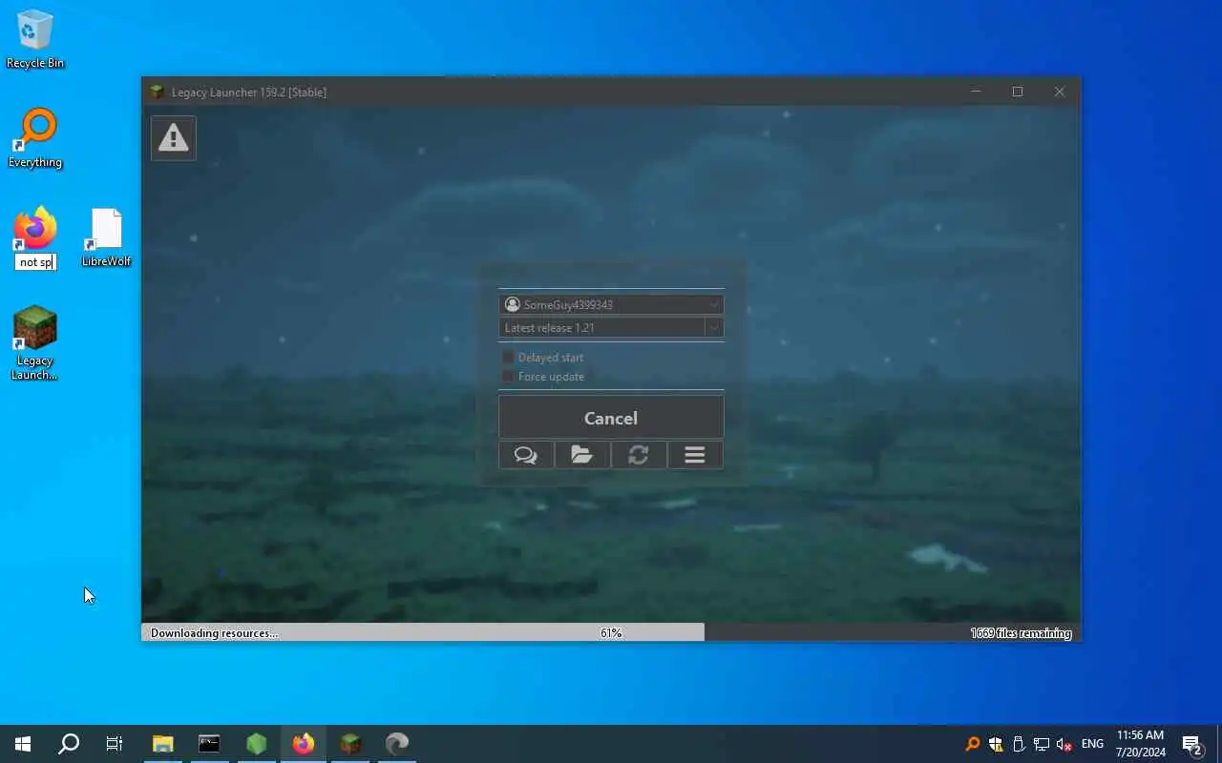This screenshot has height=763, width=1222.
Task: Enable the Delayed start checkbox
Action: point(508,358)
